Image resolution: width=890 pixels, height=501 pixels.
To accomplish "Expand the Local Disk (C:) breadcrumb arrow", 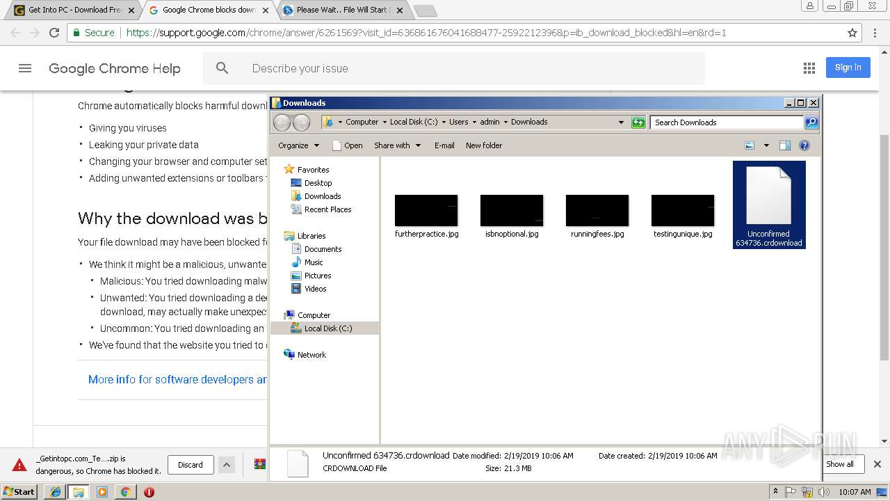I will point(444,122).
